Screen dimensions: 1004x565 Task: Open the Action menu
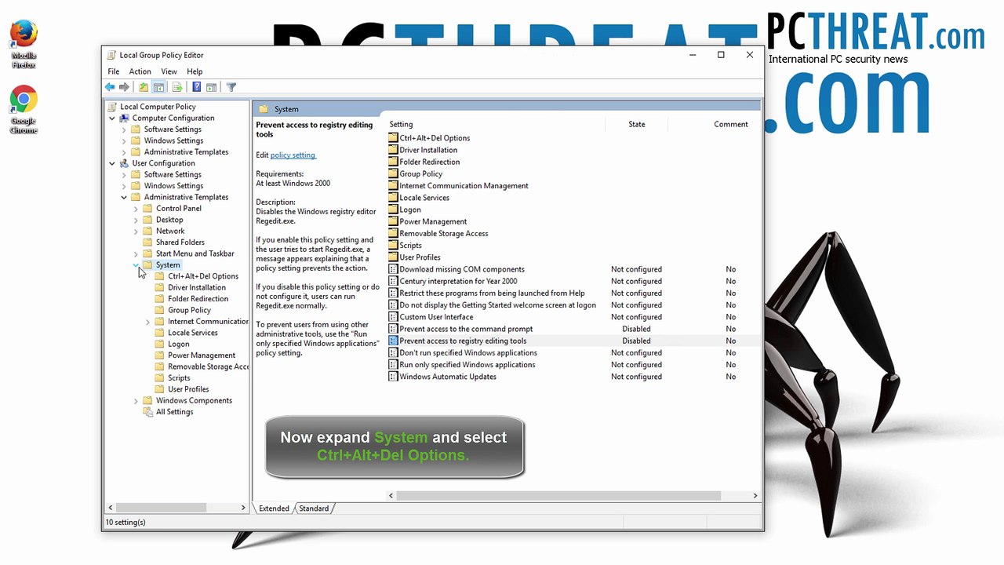point(140,71)
